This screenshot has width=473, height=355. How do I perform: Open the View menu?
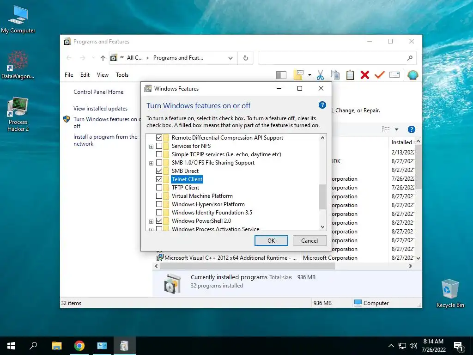(x=103, y=75)
